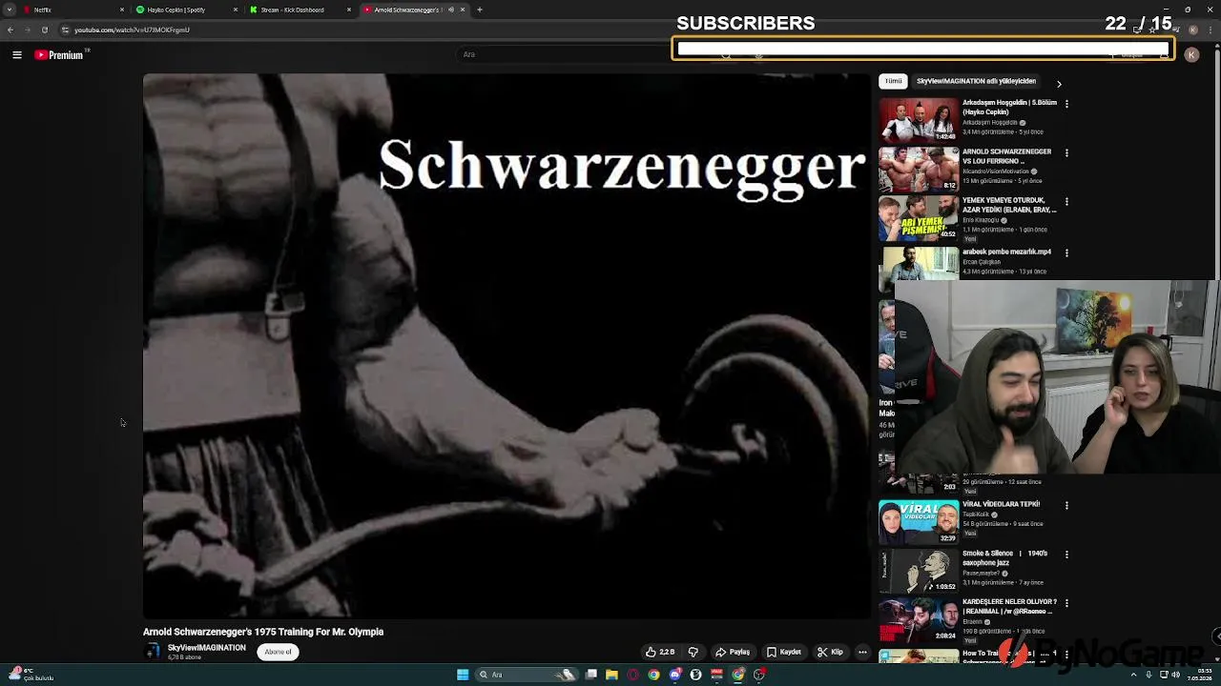Open Opera browser from the taskbar

[x=632, y=675]
